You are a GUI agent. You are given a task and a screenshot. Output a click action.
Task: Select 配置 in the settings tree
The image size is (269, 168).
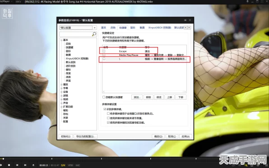(65, 121)
